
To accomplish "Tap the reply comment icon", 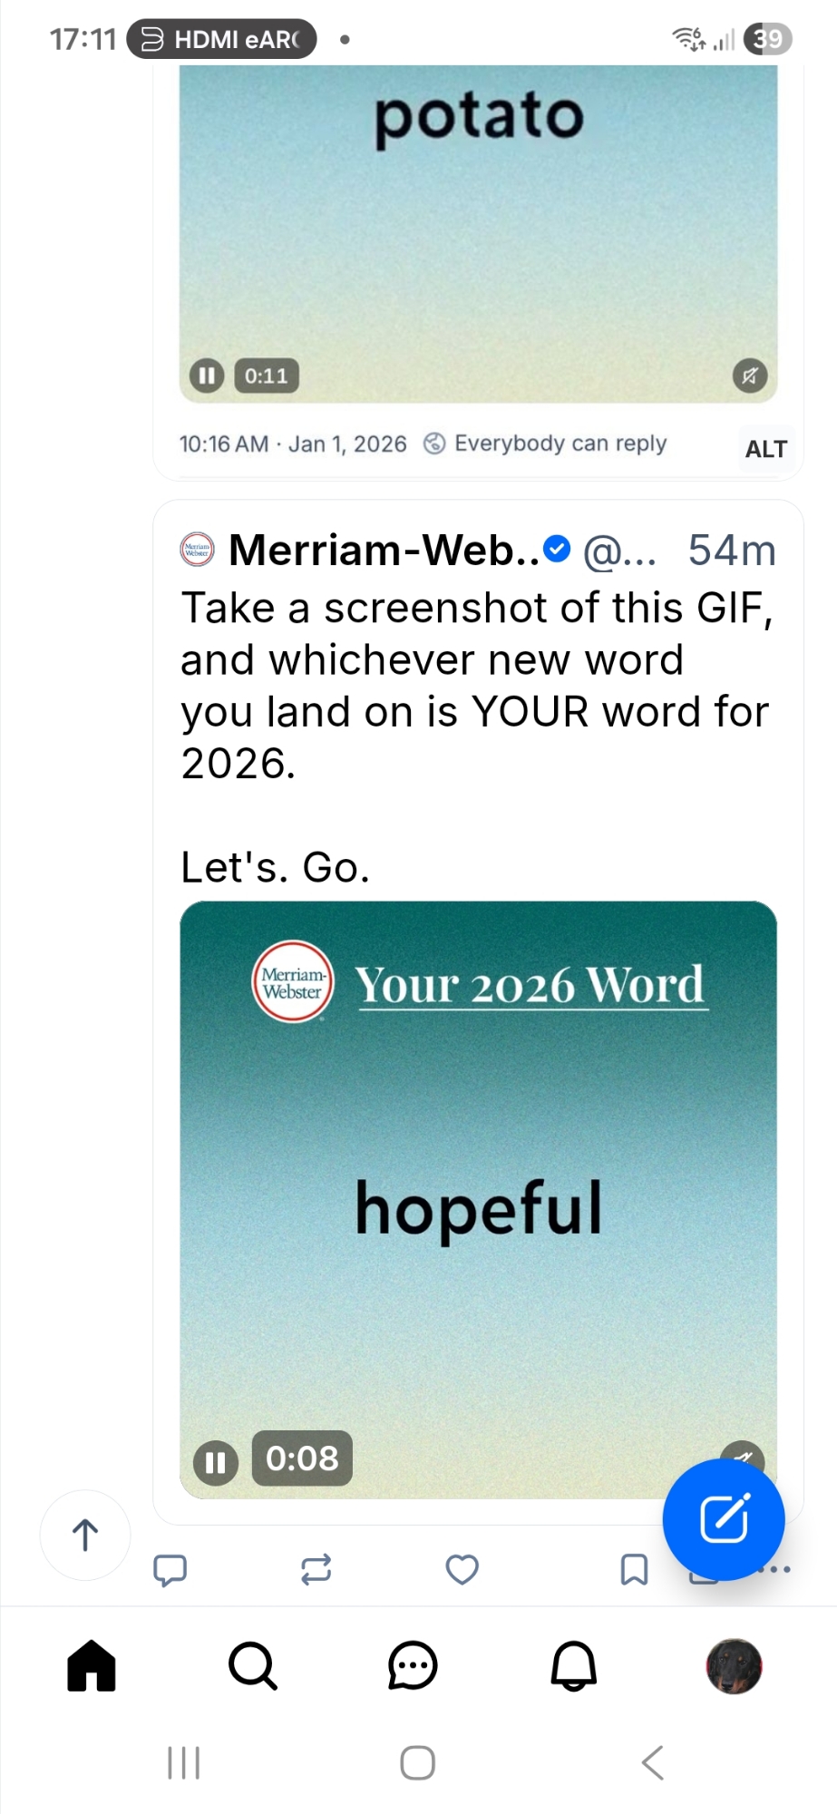I will pyautogui.click(x=170, y=1569).
